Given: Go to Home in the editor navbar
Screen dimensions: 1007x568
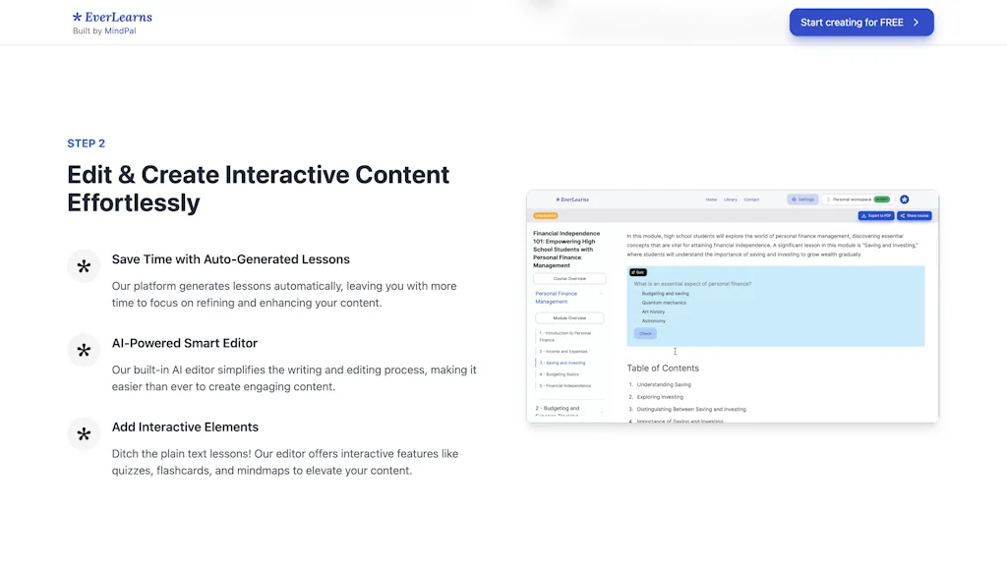Looking at the screenshot, I should pyautogui.click(x=711, y=199).
